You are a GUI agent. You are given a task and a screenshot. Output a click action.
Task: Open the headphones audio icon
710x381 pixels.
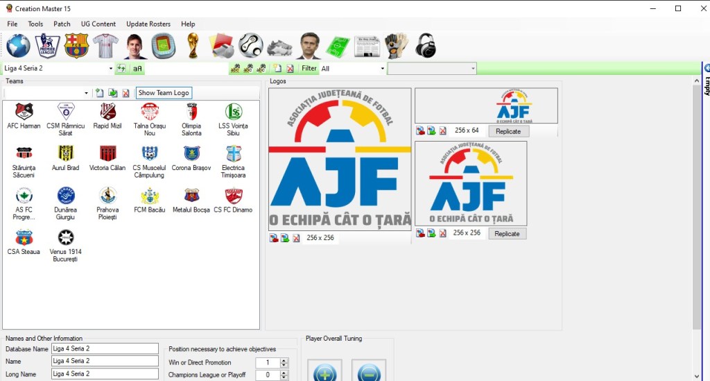425,46
